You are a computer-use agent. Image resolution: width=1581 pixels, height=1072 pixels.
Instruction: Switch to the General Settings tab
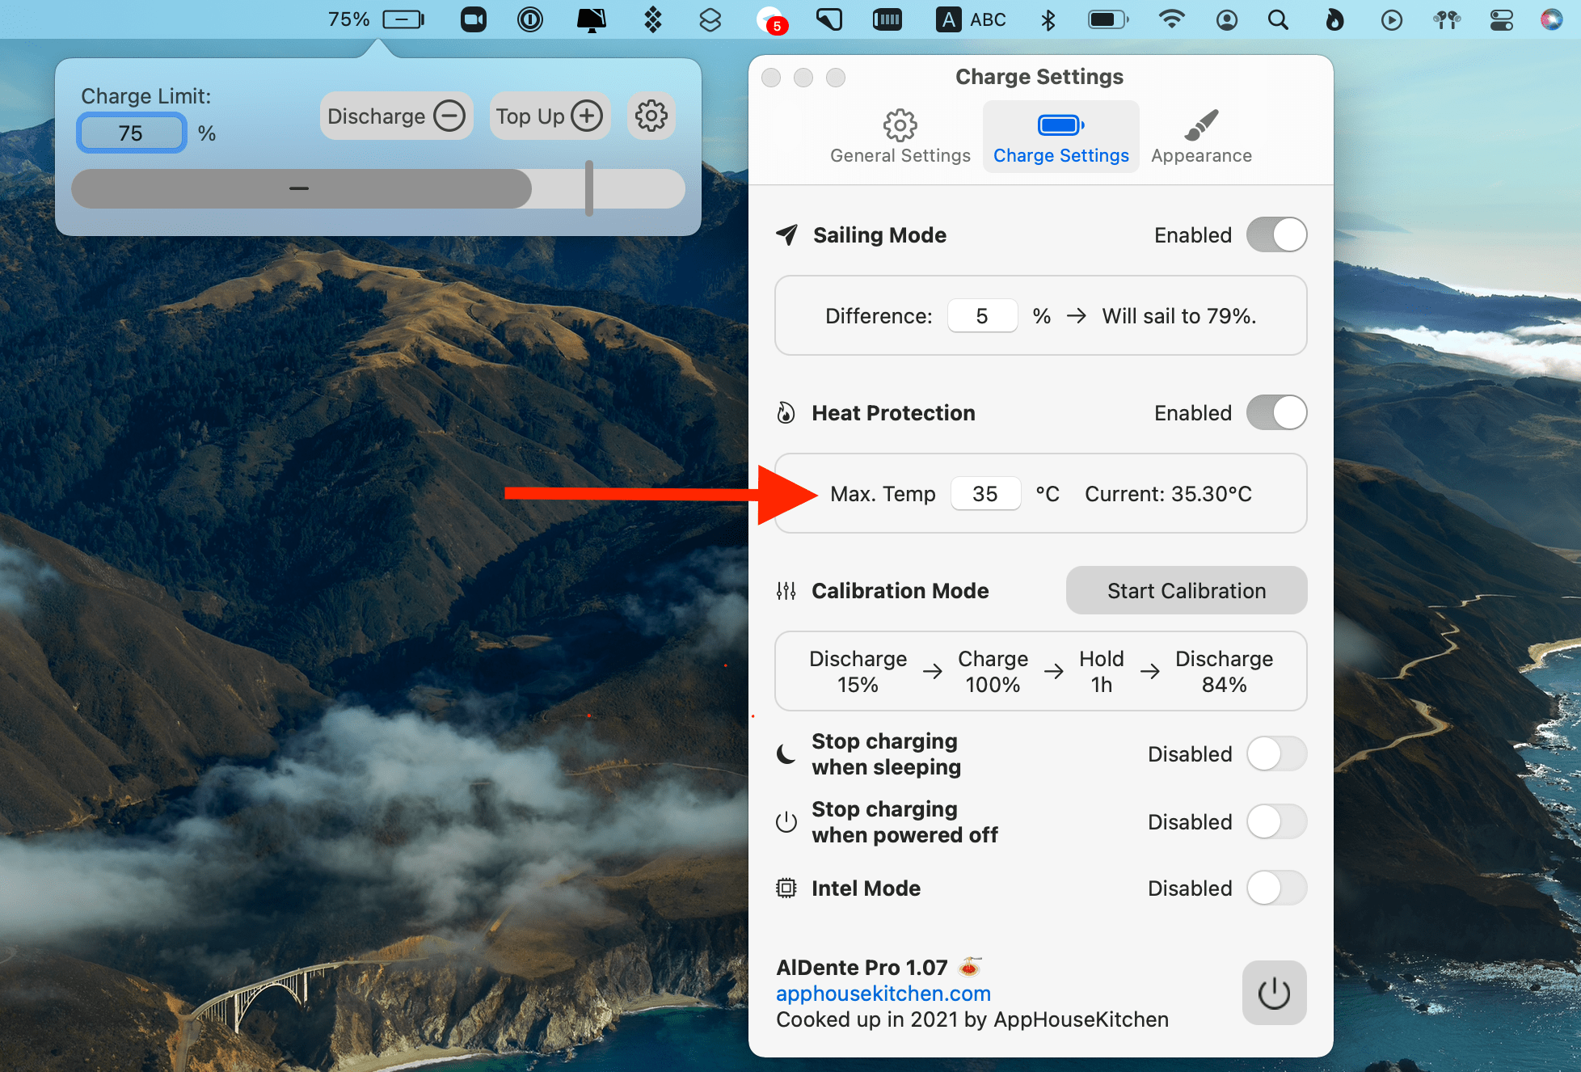[x=900, y=137]
